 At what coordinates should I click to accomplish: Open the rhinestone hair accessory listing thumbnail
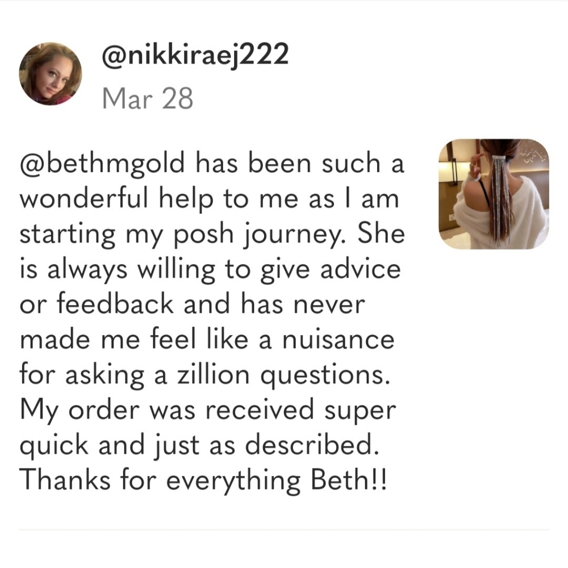point(494,194)
